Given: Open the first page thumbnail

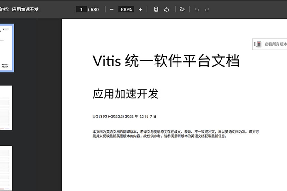Looking at the screenshot, I should tap(7, 48).
